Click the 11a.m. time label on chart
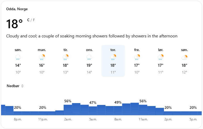 (x=143, y=119)
